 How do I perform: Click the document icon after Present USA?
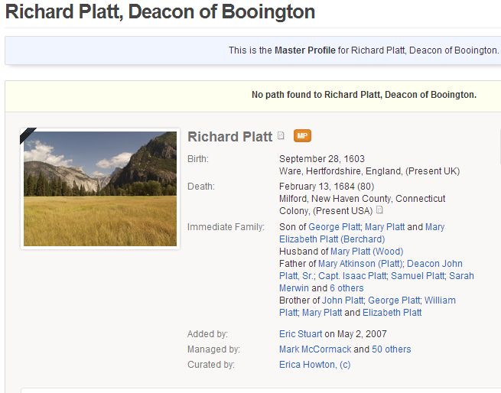379,210
